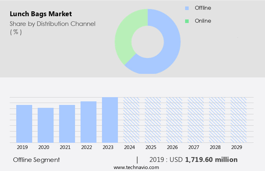The image size is (265, 171).
Task: Select the 2020 bar in chart
Action: (46, 125)
